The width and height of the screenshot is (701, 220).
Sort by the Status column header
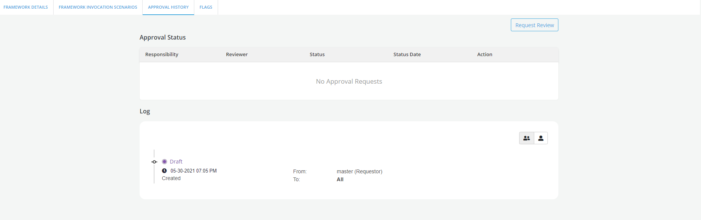317,55
